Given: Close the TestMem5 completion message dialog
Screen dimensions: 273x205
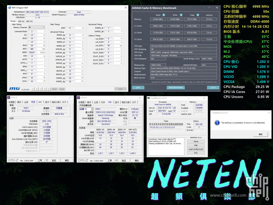Looking at the screenshot, I should (x=269, y=113).
